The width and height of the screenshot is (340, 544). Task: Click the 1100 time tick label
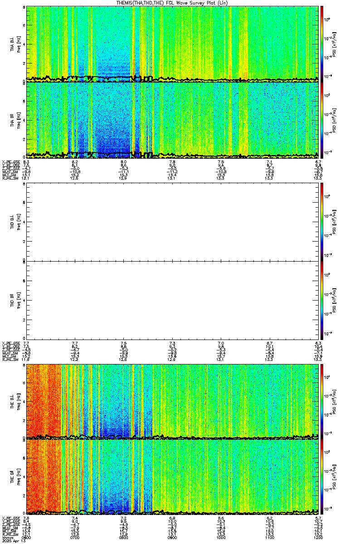tap(269, 538)
